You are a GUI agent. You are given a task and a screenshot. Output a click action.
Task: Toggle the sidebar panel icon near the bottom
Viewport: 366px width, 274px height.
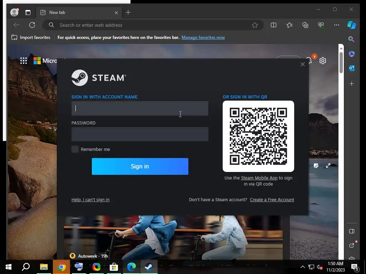click(x=352, y=231)
